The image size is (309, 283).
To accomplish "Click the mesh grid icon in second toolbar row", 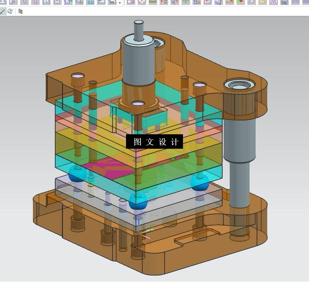I will tap(21, 11).
